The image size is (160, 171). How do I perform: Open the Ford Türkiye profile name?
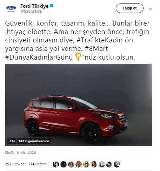(34, 6)
